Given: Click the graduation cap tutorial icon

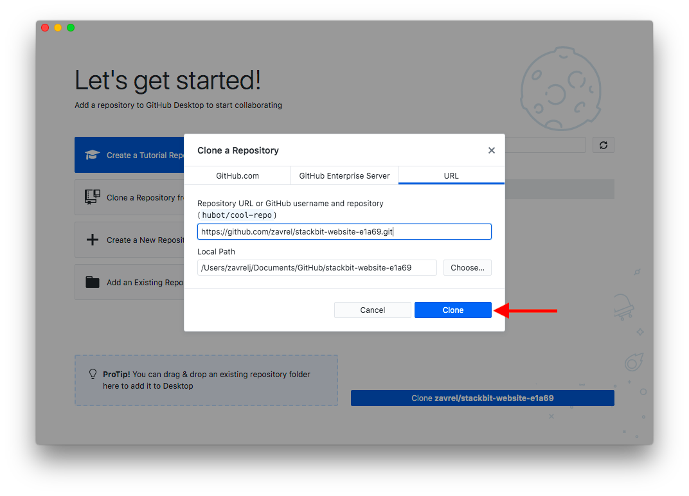Looking at the screenshot, I should (x=93, y=155).
